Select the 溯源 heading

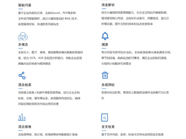pyautogui.click(x=105, y=45)
